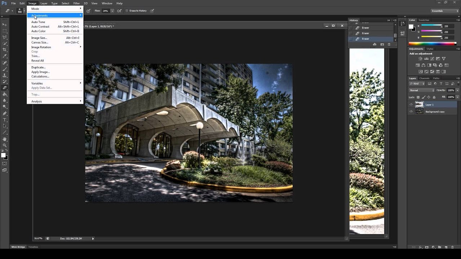
Task: Open the Filter menu
Action: point(76,3)
